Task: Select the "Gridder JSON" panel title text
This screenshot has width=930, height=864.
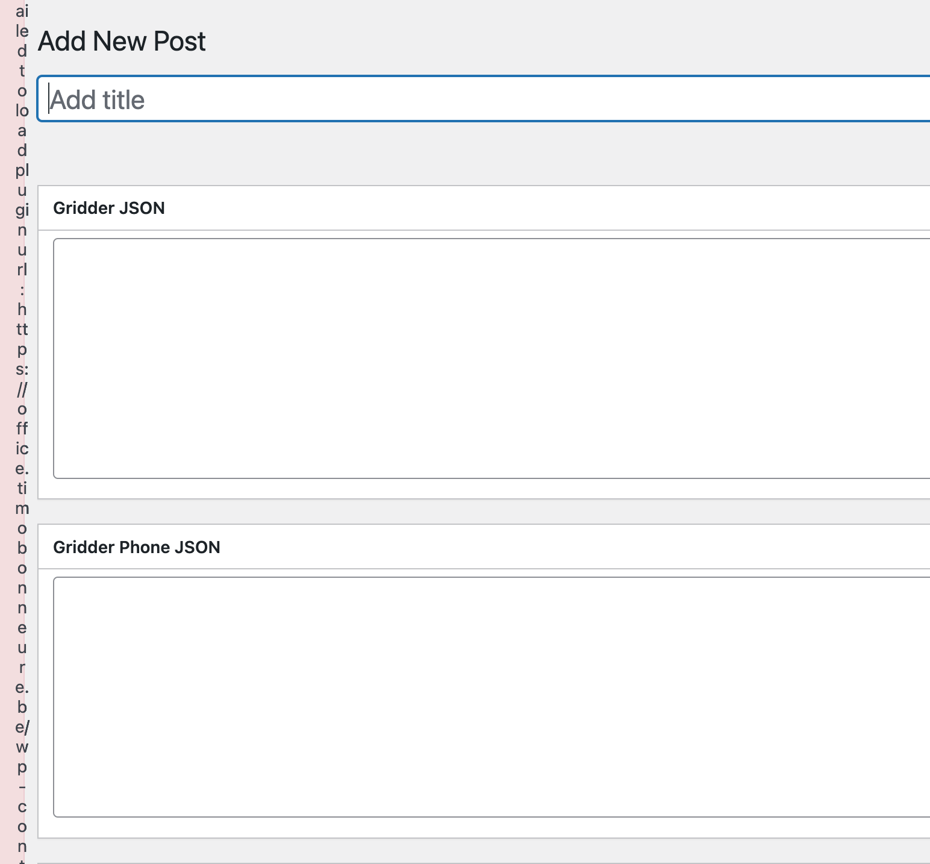Action: [109, 208]
